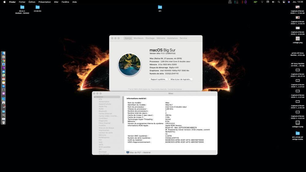Screen dimensions: 306x172
Task: Select NVMExpress in the sidebar
Action: [104, 137]
